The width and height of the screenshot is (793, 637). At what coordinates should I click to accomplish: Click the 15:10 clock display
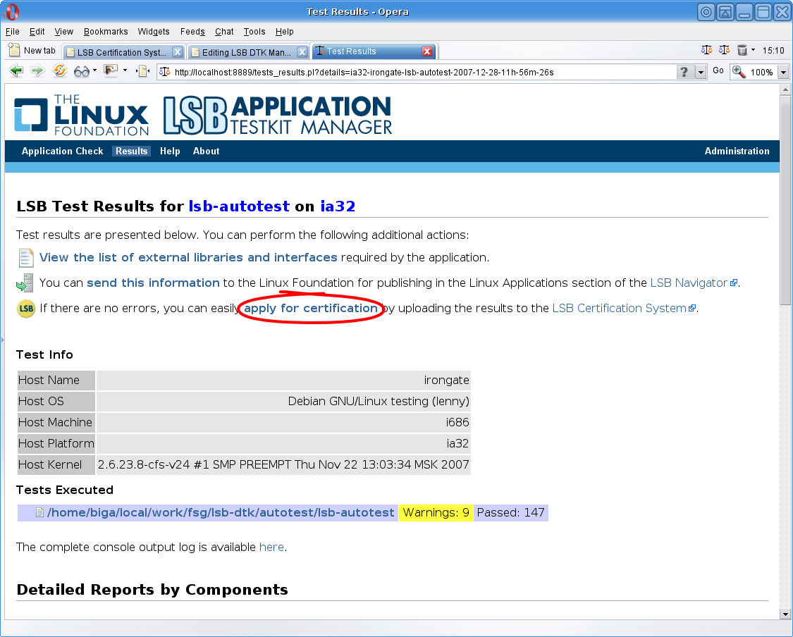773,51
